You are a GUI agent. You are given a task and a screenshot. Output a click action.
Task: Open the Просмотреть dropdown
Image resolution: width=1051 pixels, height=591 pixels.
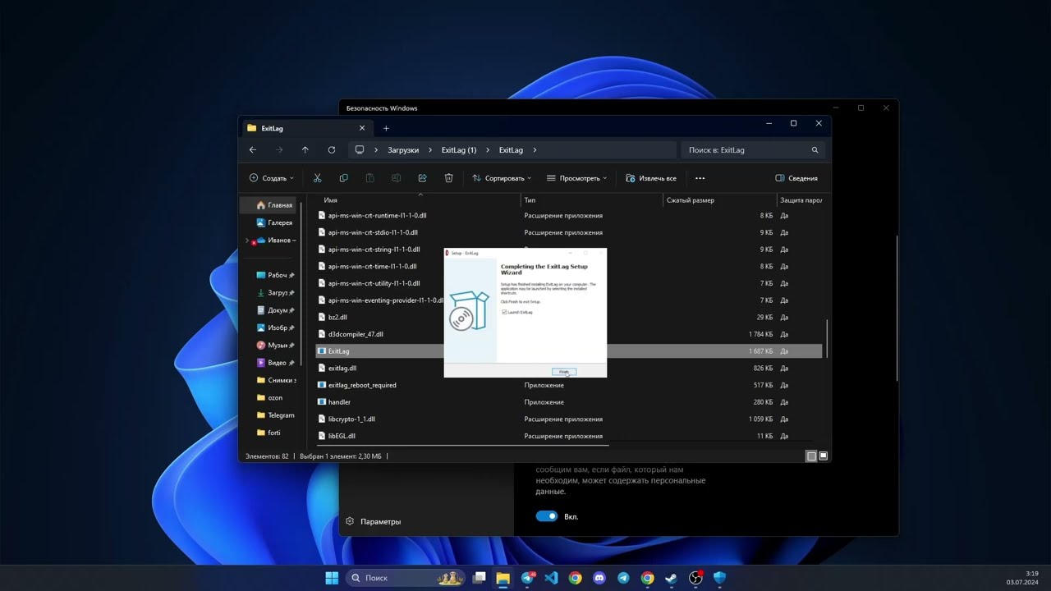point(576,178)
